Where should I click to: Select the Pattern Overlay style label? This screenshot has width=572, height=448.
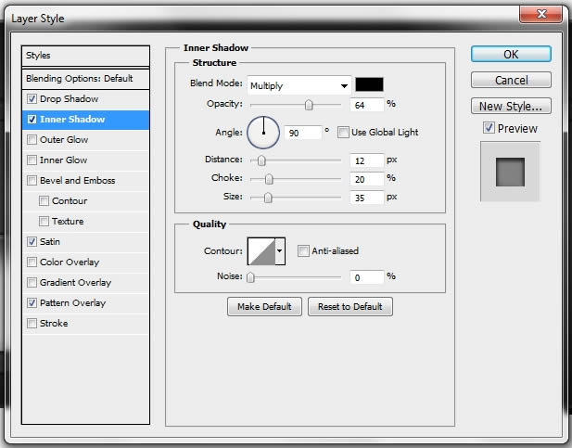pyautogui.click(x=72, y=303)
